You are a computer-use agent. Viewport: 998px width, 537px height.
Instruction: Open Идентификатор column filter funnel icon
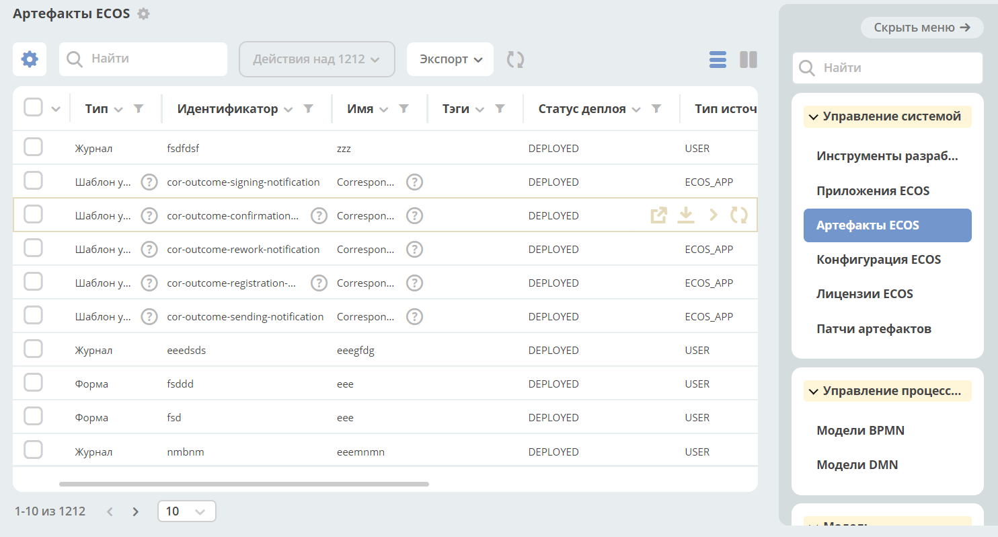pos(308,108)
